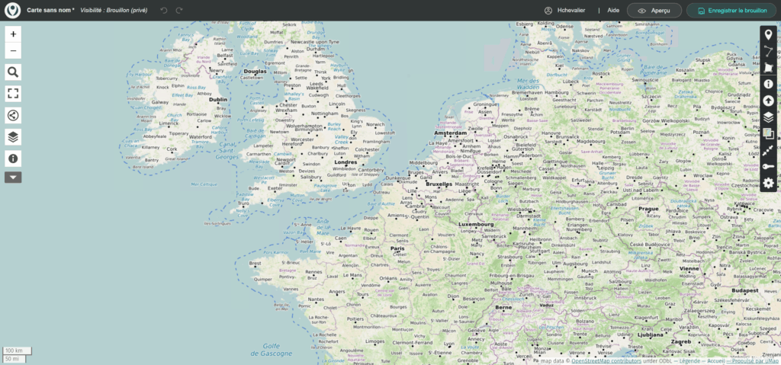The image size is (781, 365).
Task: Select the draw marker tool
Action: 769,35
